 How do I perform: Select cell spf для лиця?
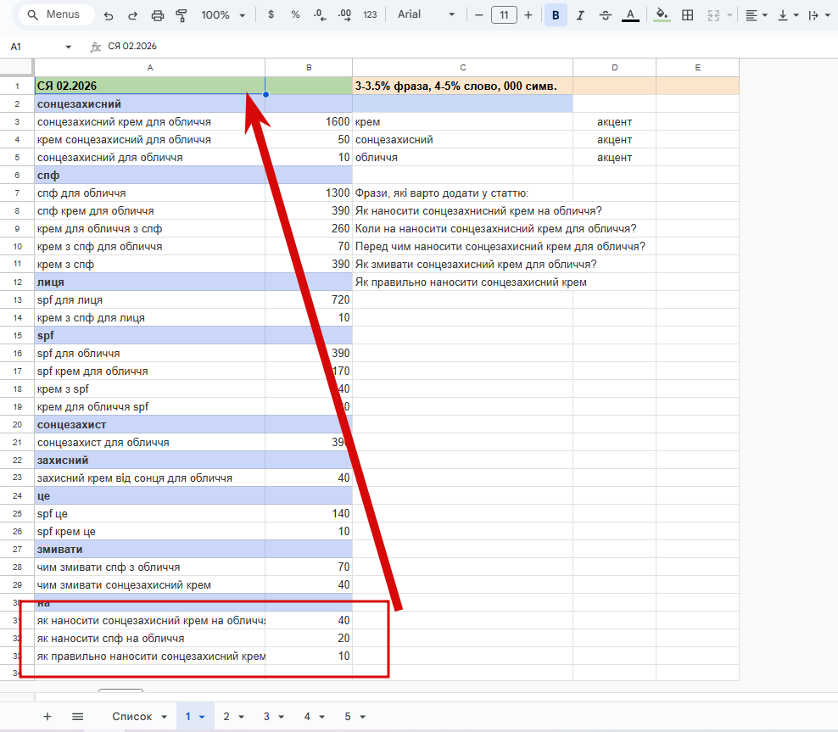coord(150,299)
